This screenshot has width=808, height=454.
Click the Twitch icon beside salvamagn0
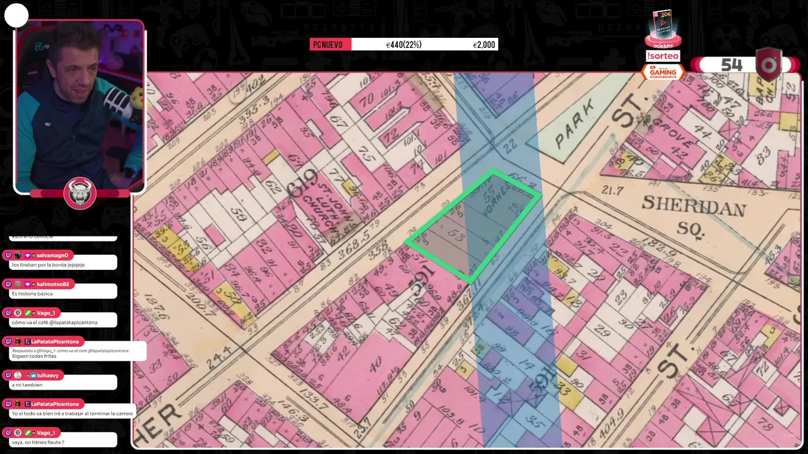[x=8, y=255]
